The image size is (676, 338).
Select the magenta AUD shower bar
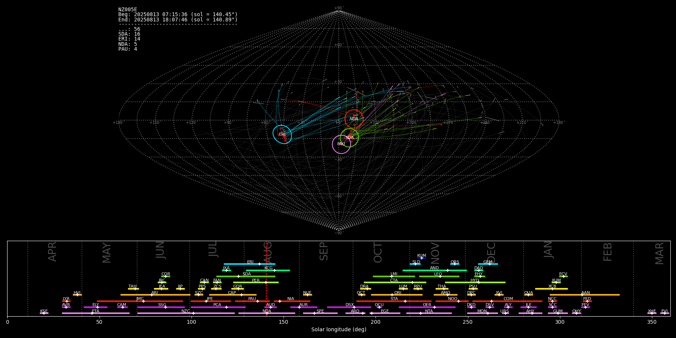[x=270, y=307]
